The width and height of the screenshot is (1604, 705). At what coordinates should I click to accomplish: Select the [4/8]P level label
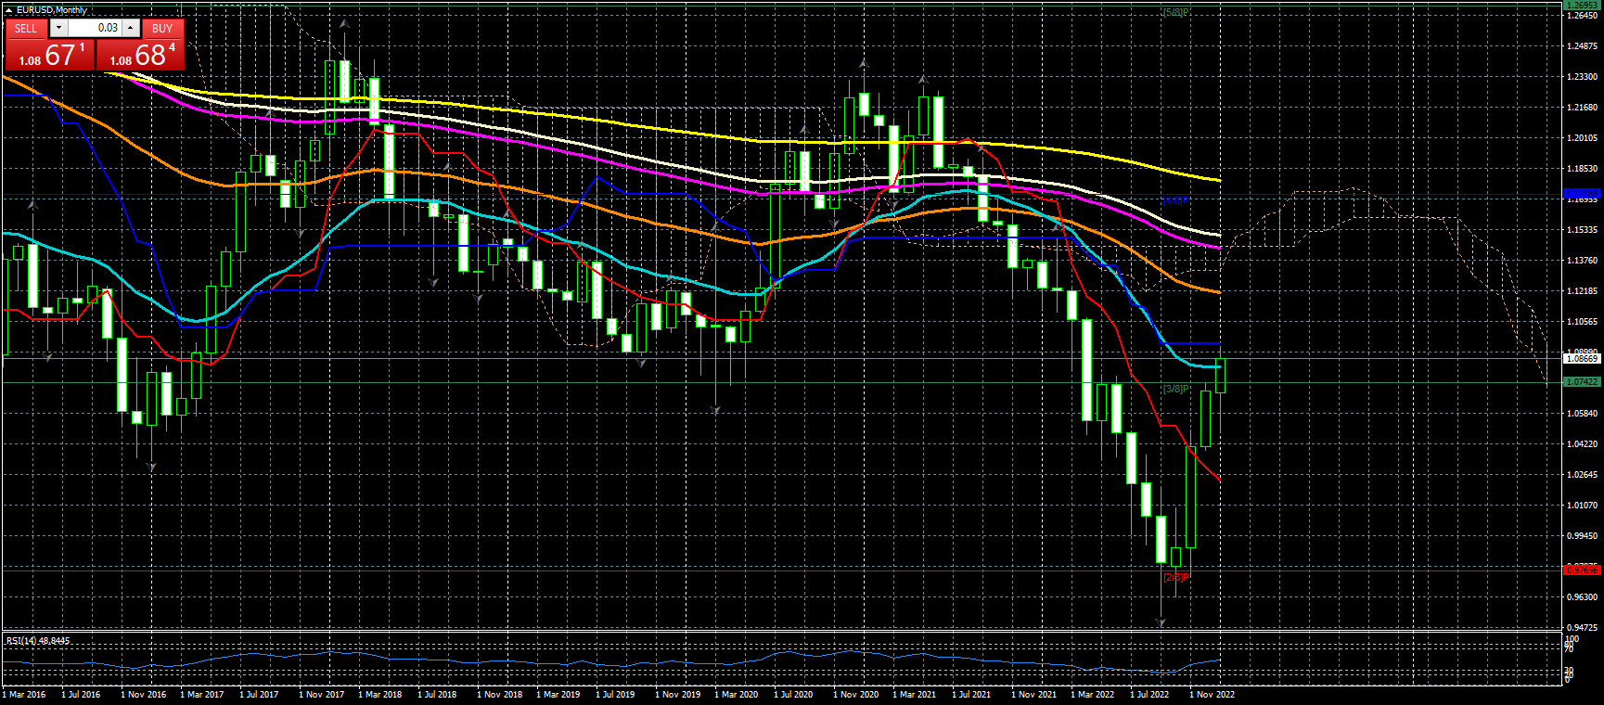point(1176,200)
